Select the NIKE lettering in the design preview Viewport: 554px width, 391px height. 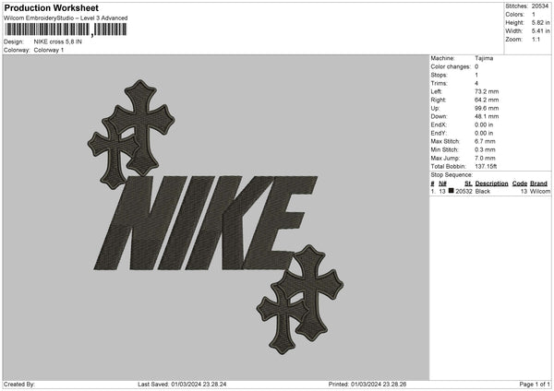click(205, 223)
